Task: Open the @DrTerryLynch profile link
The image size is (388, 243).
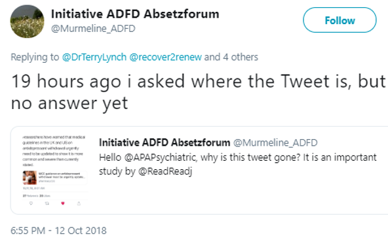Action: [94, 57]
